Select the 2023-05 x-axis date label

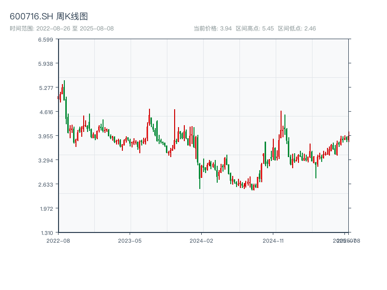[130, 240]
